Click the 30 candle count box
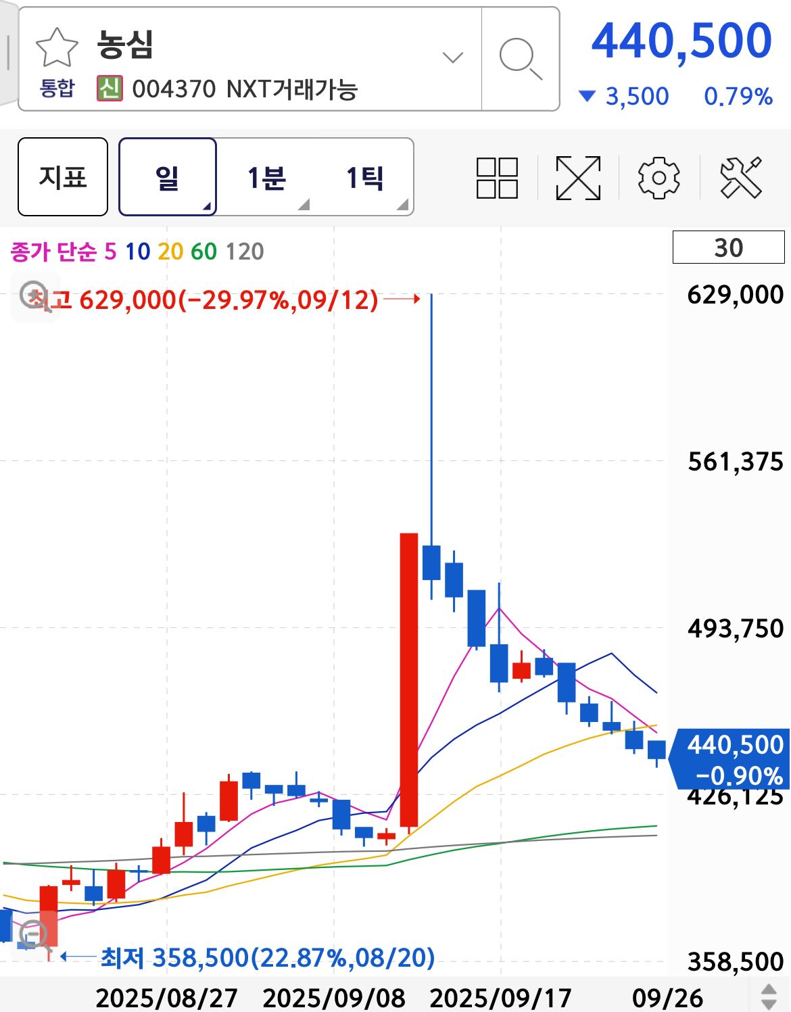791x1012 pixels. pyautogui.click(x=729, y=247)
